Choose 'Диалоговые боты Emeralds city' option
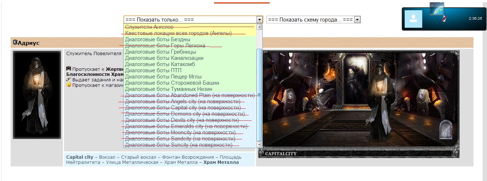487x181 pixels. click(191, 126)
